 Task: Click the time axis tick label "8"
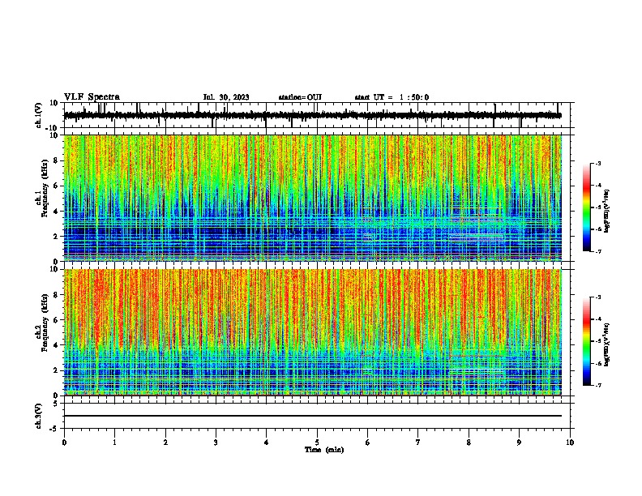coord(469,443)
